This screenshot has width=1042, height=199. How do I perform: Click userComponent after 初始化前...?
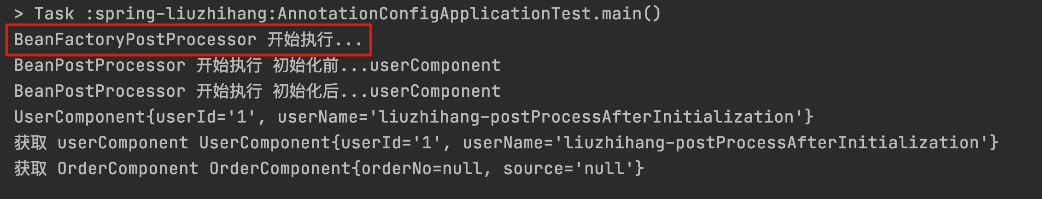(435, 66)
